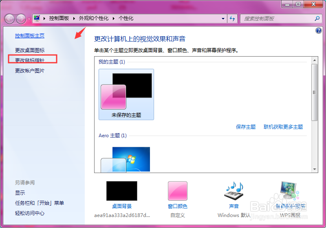The width and height of the screenshot is (326, 228).
Task: Select the 未保存的主题 theme thumbnail
Action: pos(126,94)
